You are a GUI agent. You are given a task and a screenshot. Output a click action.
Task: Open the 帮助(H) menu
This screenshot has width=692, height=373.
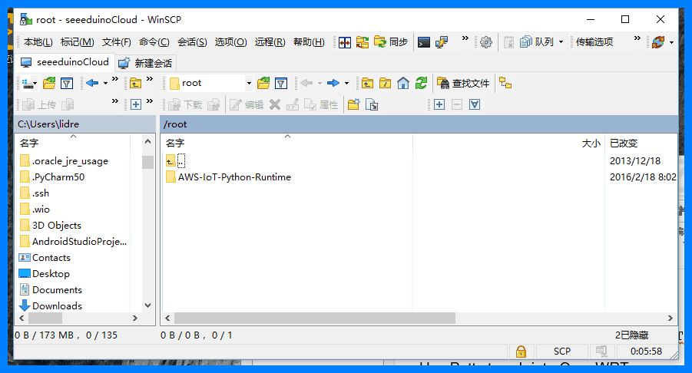pyautogui.click(x=309, y=42)
